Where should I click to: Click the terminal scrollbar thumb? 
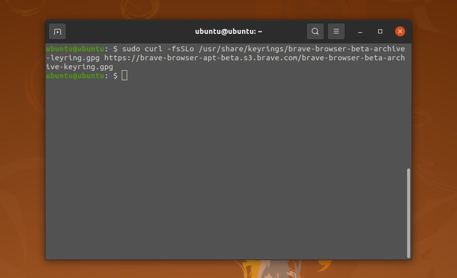(x=409, y=213)
